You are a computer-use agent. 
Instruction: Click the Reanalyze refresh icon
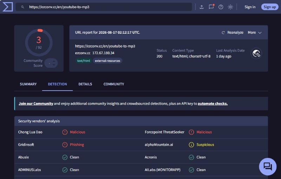223,33
